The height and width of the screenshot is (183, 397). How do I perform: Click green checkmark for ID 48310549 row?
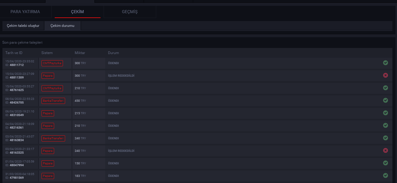[385, 113]
